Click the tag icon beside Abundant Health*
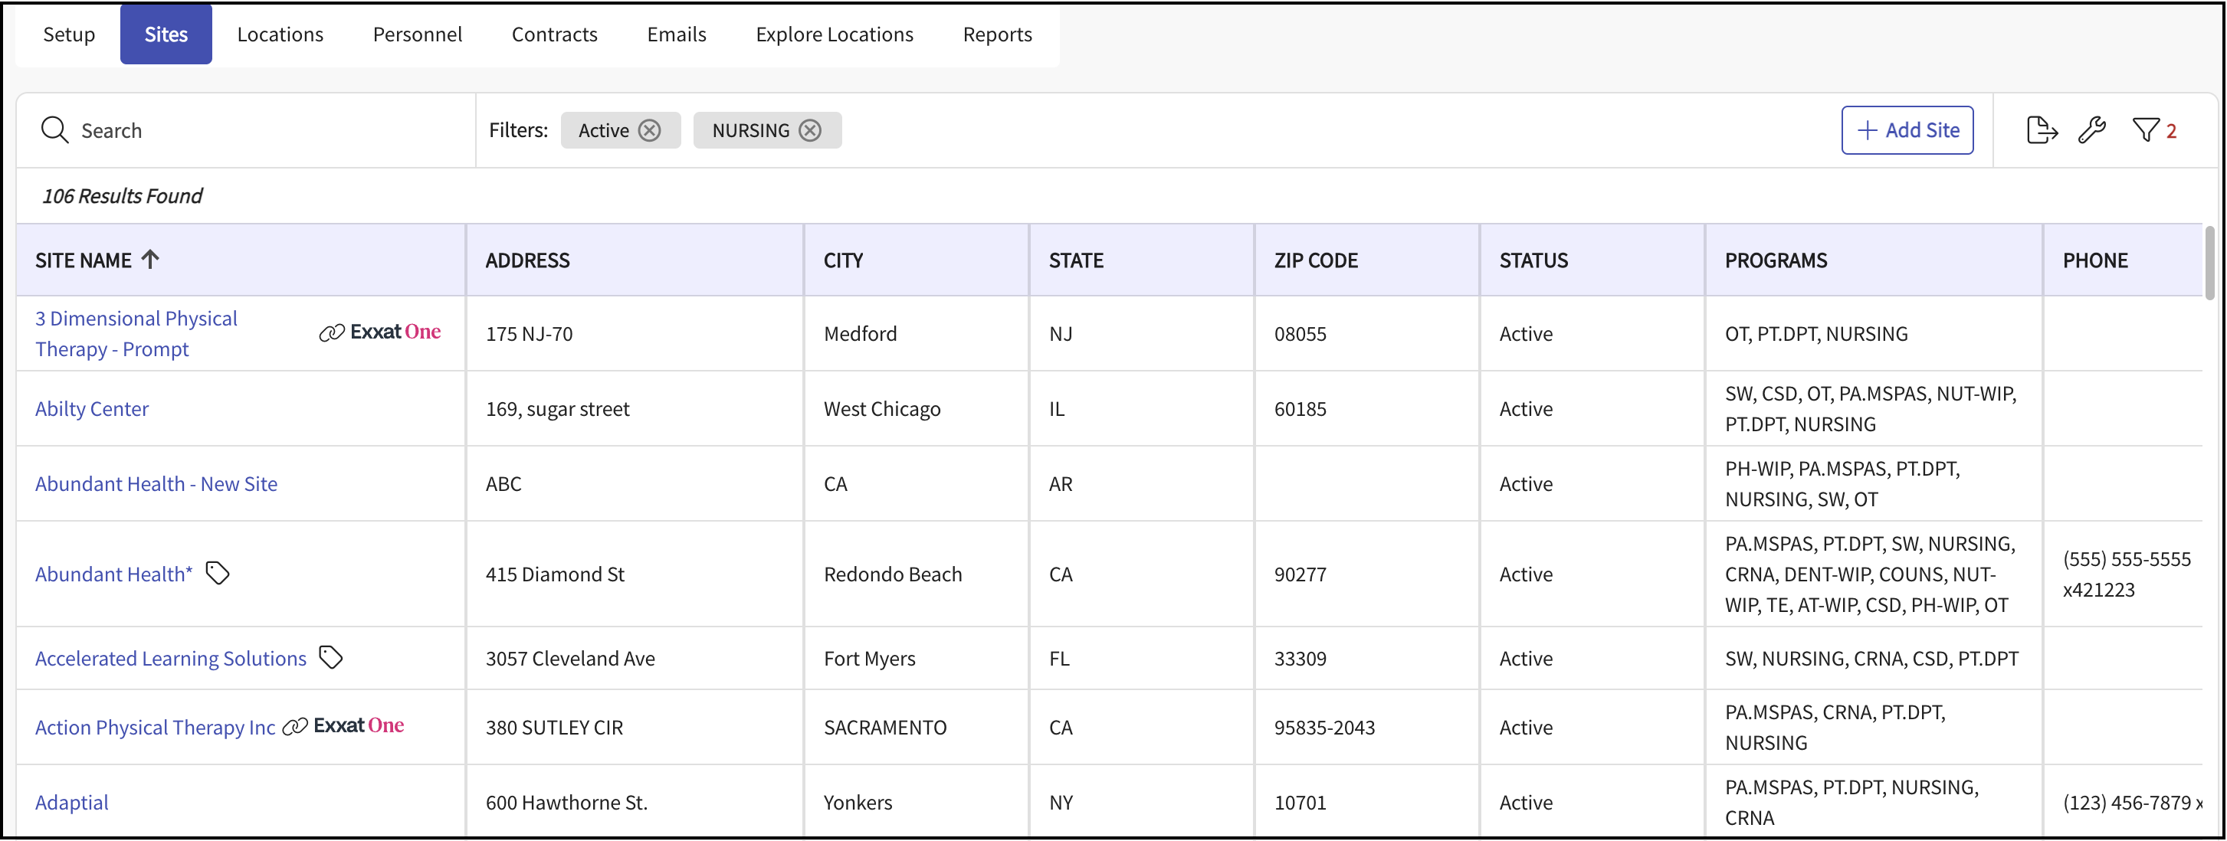The width and height of the screenshot is (2227, 841). pyautogui.click(x=218, y=573)
